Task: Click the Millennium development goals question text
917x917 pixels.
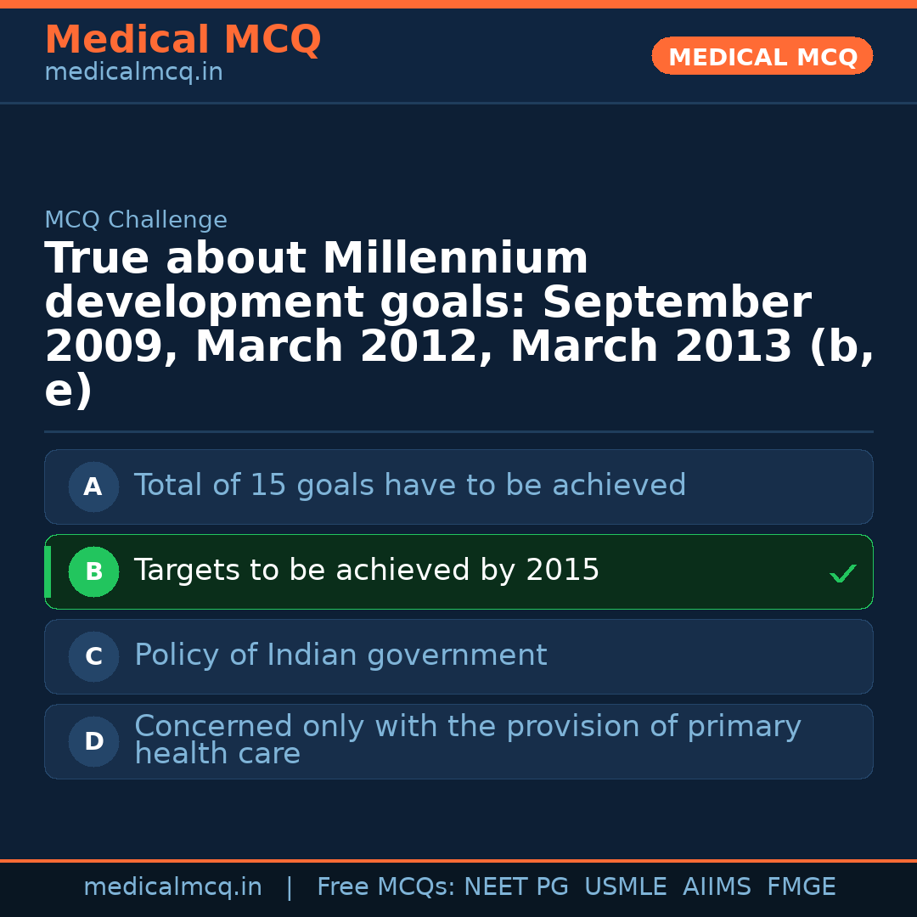Action: coord(458,324)
